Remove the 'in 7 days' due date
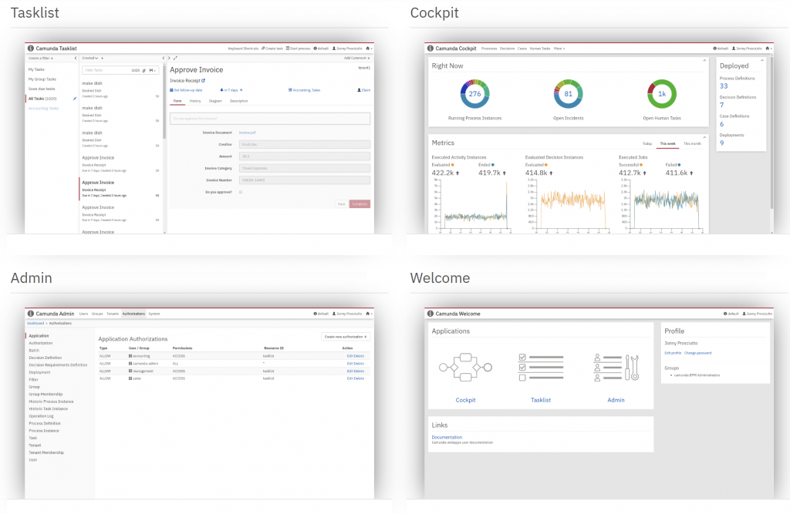 coord(241,90)
